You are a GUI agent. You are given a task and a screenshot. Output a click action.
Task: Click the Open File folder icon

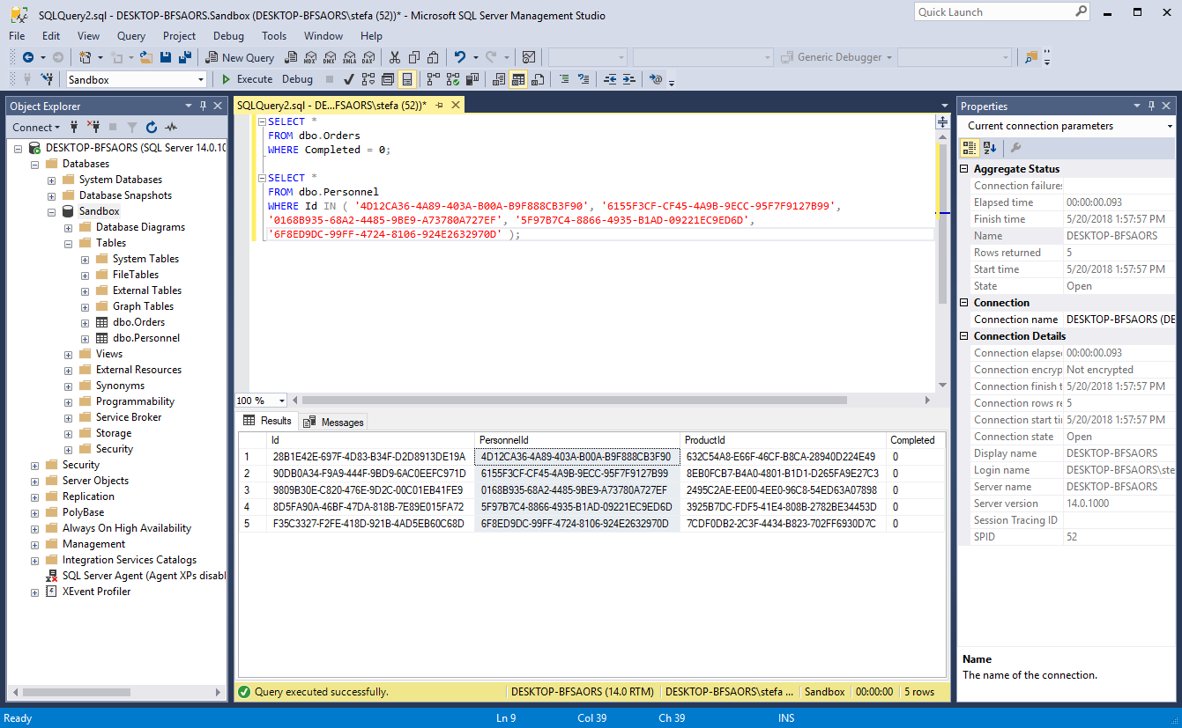pyautogui.click(x=146, y=57)
